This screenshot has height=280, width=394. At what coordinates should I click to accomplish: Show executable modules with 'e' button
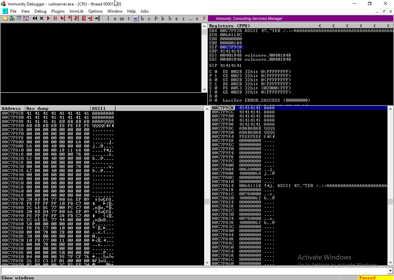pyautogui.click(x=115, y=18)
